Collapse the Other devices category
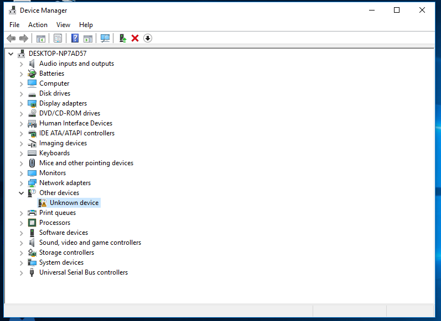The height and width of the screenshot is (321, 441). coord(21,193)
